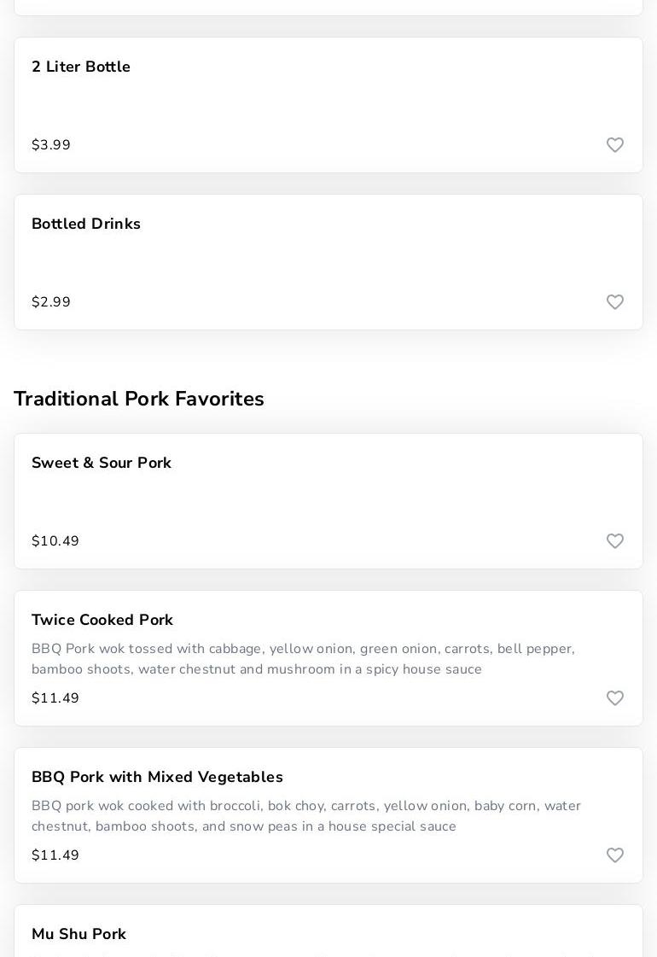Viewport: 657px width, 957px height.
Task: Click the partially visible card at the top
Action: point(328,7)
